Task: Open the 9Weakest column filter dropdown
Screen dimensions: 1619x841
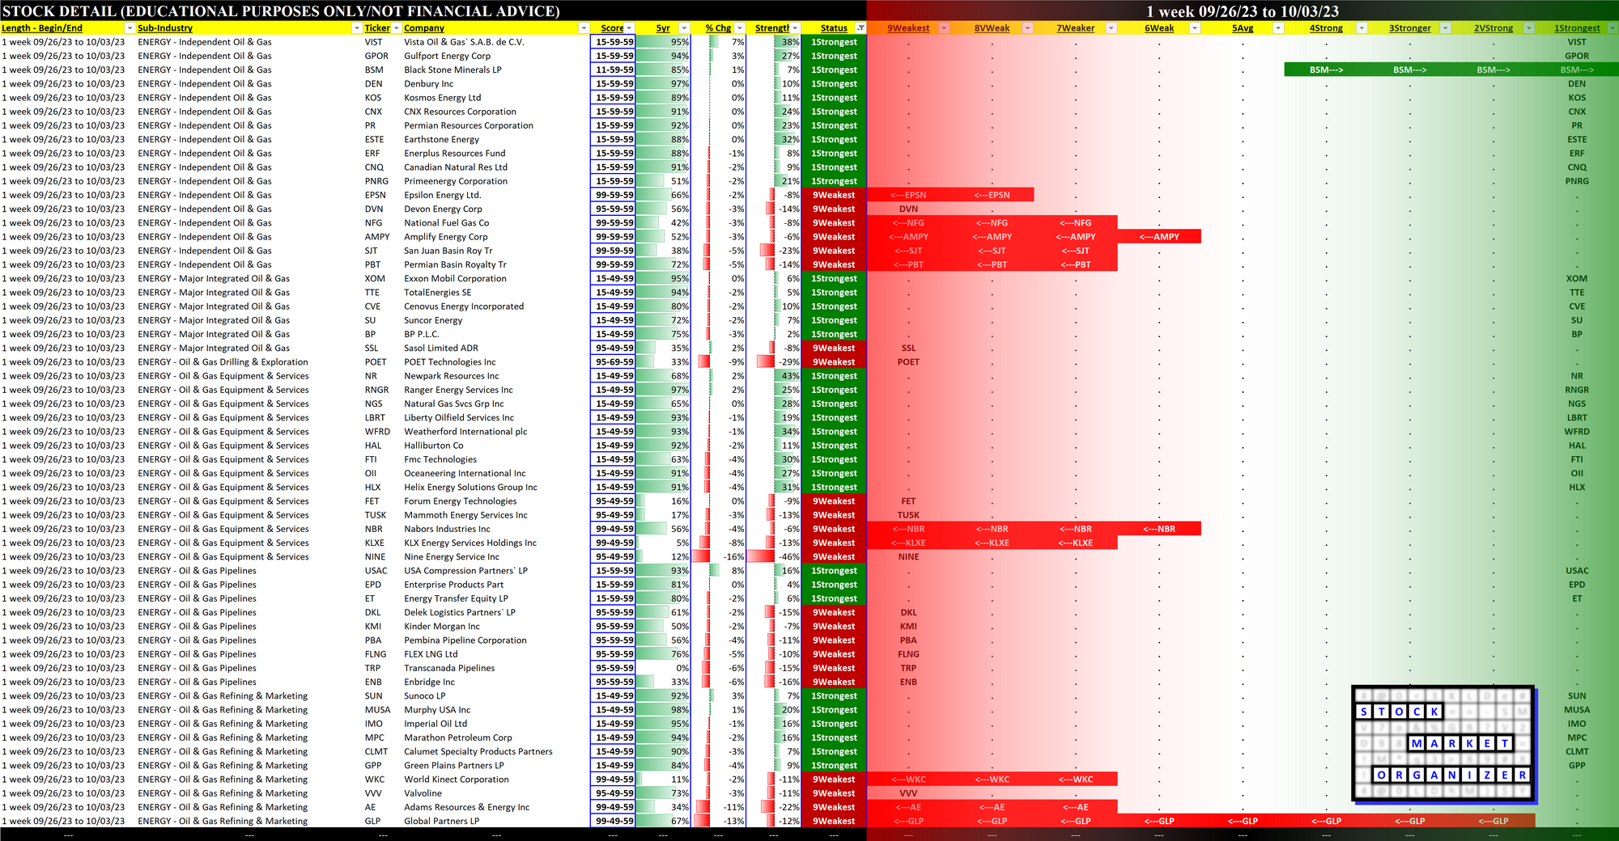Action: [x=944, y=28]
